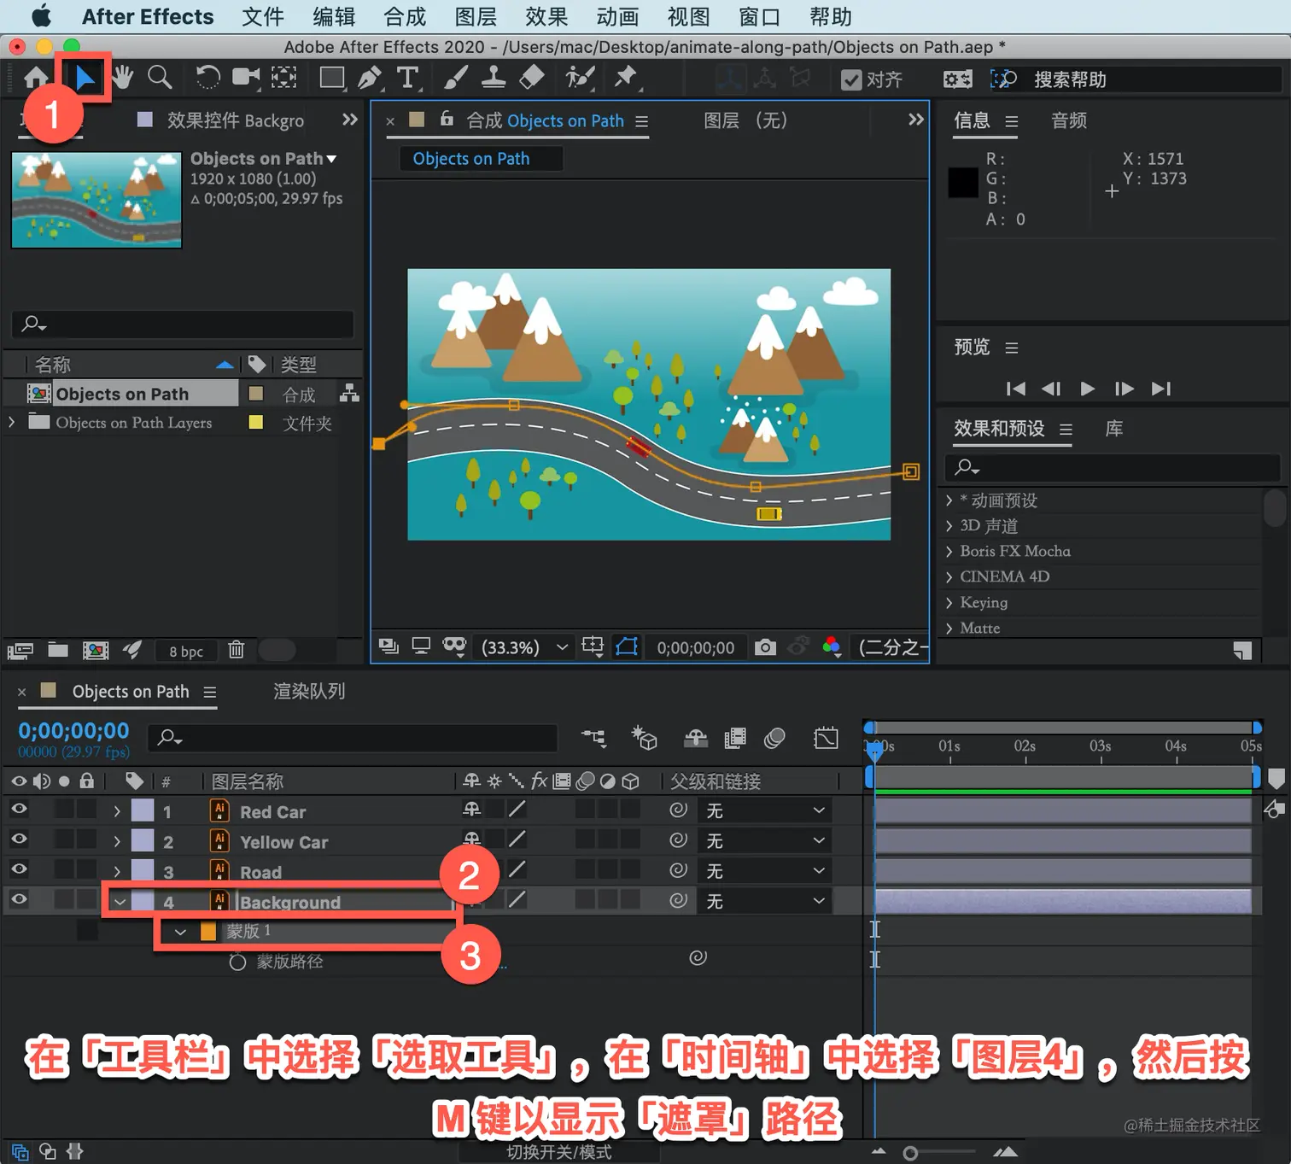Select the Hand tool in the toolbar
Screen dimensions: 1291x1164
123,78
